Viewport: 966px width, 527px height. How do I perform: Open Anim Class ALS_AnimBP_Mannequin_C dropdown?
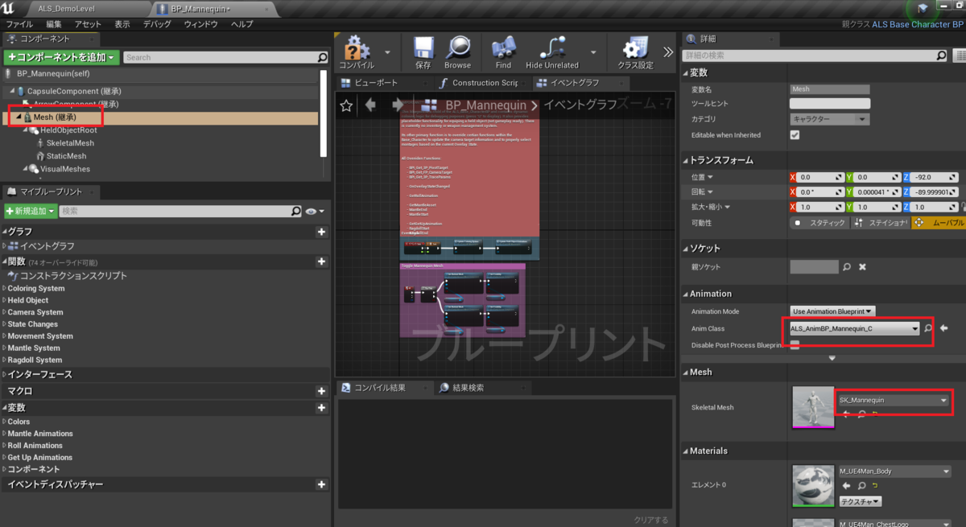point(853,328)
